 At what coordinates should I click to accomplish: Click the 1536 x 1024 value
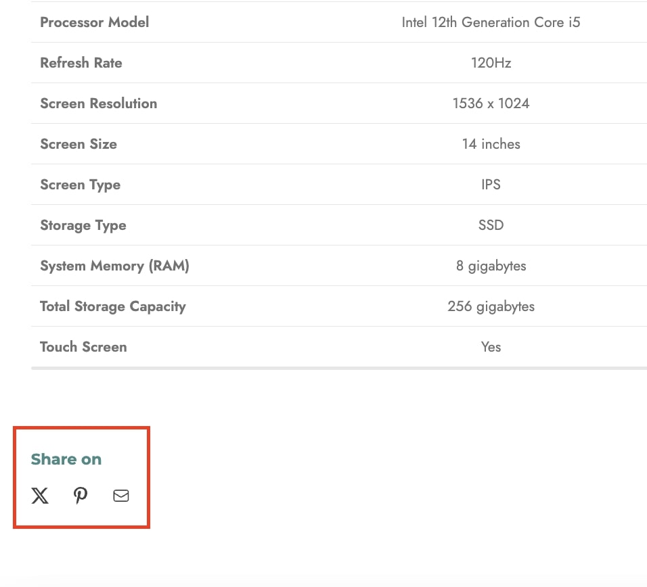(491, 103)
